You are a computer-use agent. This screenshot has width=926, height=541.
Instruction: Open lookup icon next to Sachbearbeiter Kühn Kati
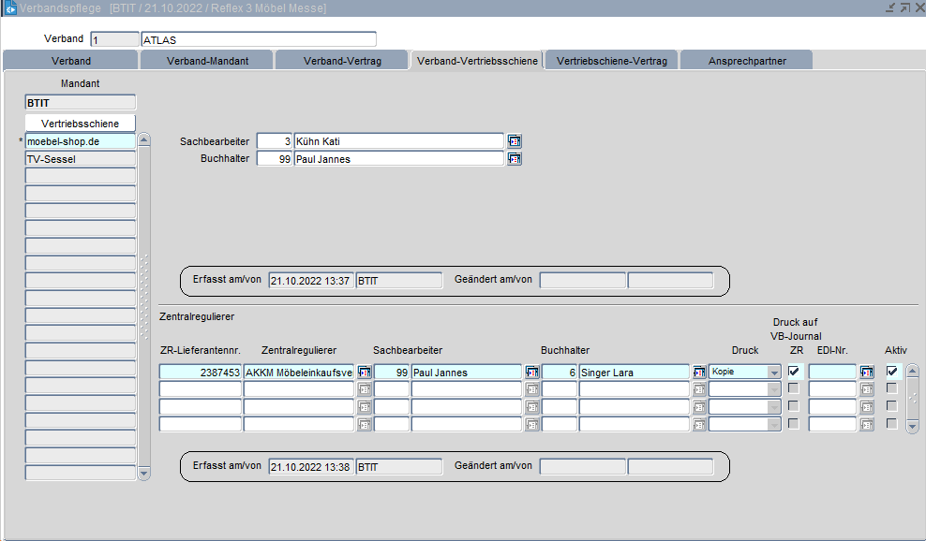[x=515, y=141]
